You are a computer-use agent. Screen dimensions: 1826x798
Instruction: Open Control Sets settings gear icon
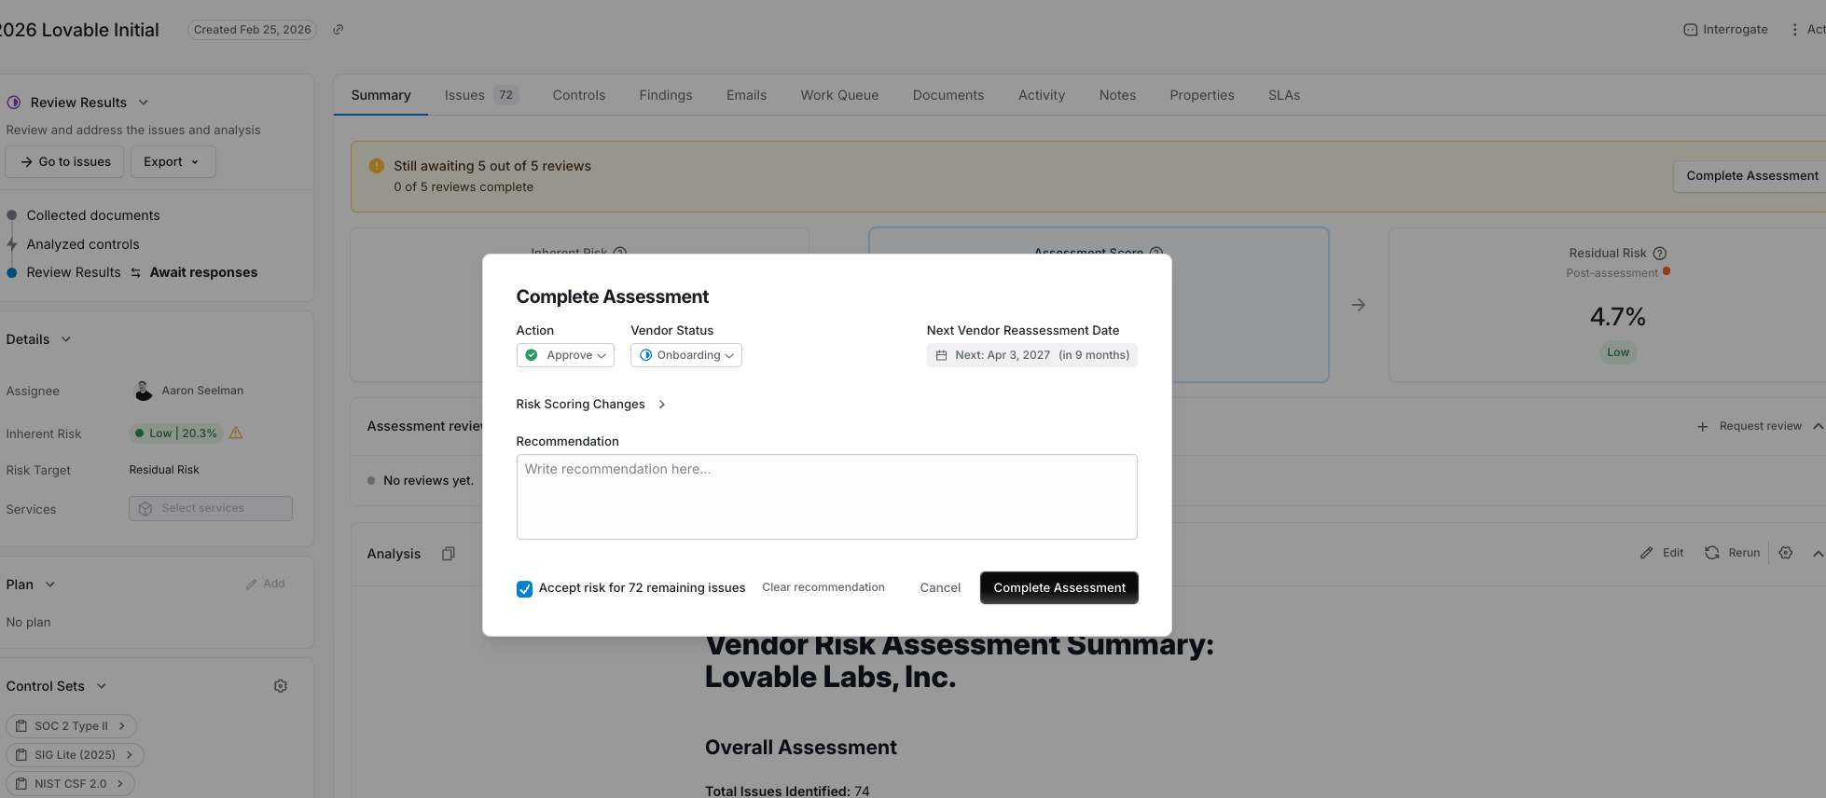281,686
